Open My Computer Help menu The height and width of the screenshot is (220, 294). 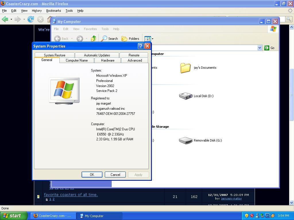116,29
